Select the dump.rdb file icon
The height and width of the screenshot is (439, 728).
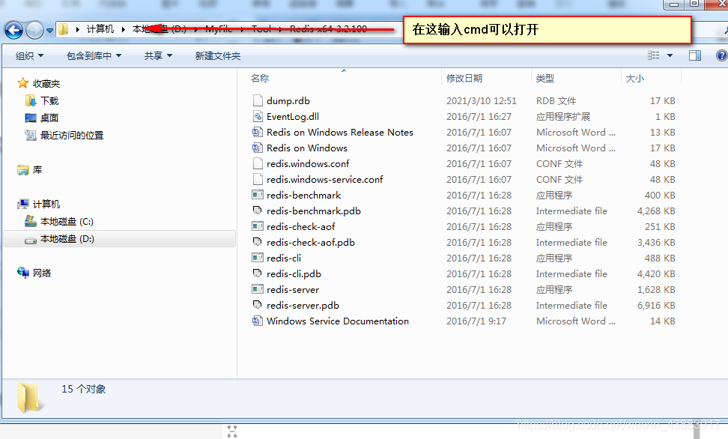258,100
